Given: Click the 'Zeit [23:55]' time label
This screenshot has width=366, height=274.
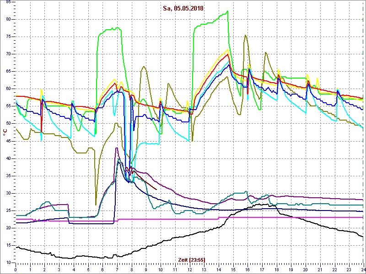Looking at the screenshot, I should click(192, 260).
